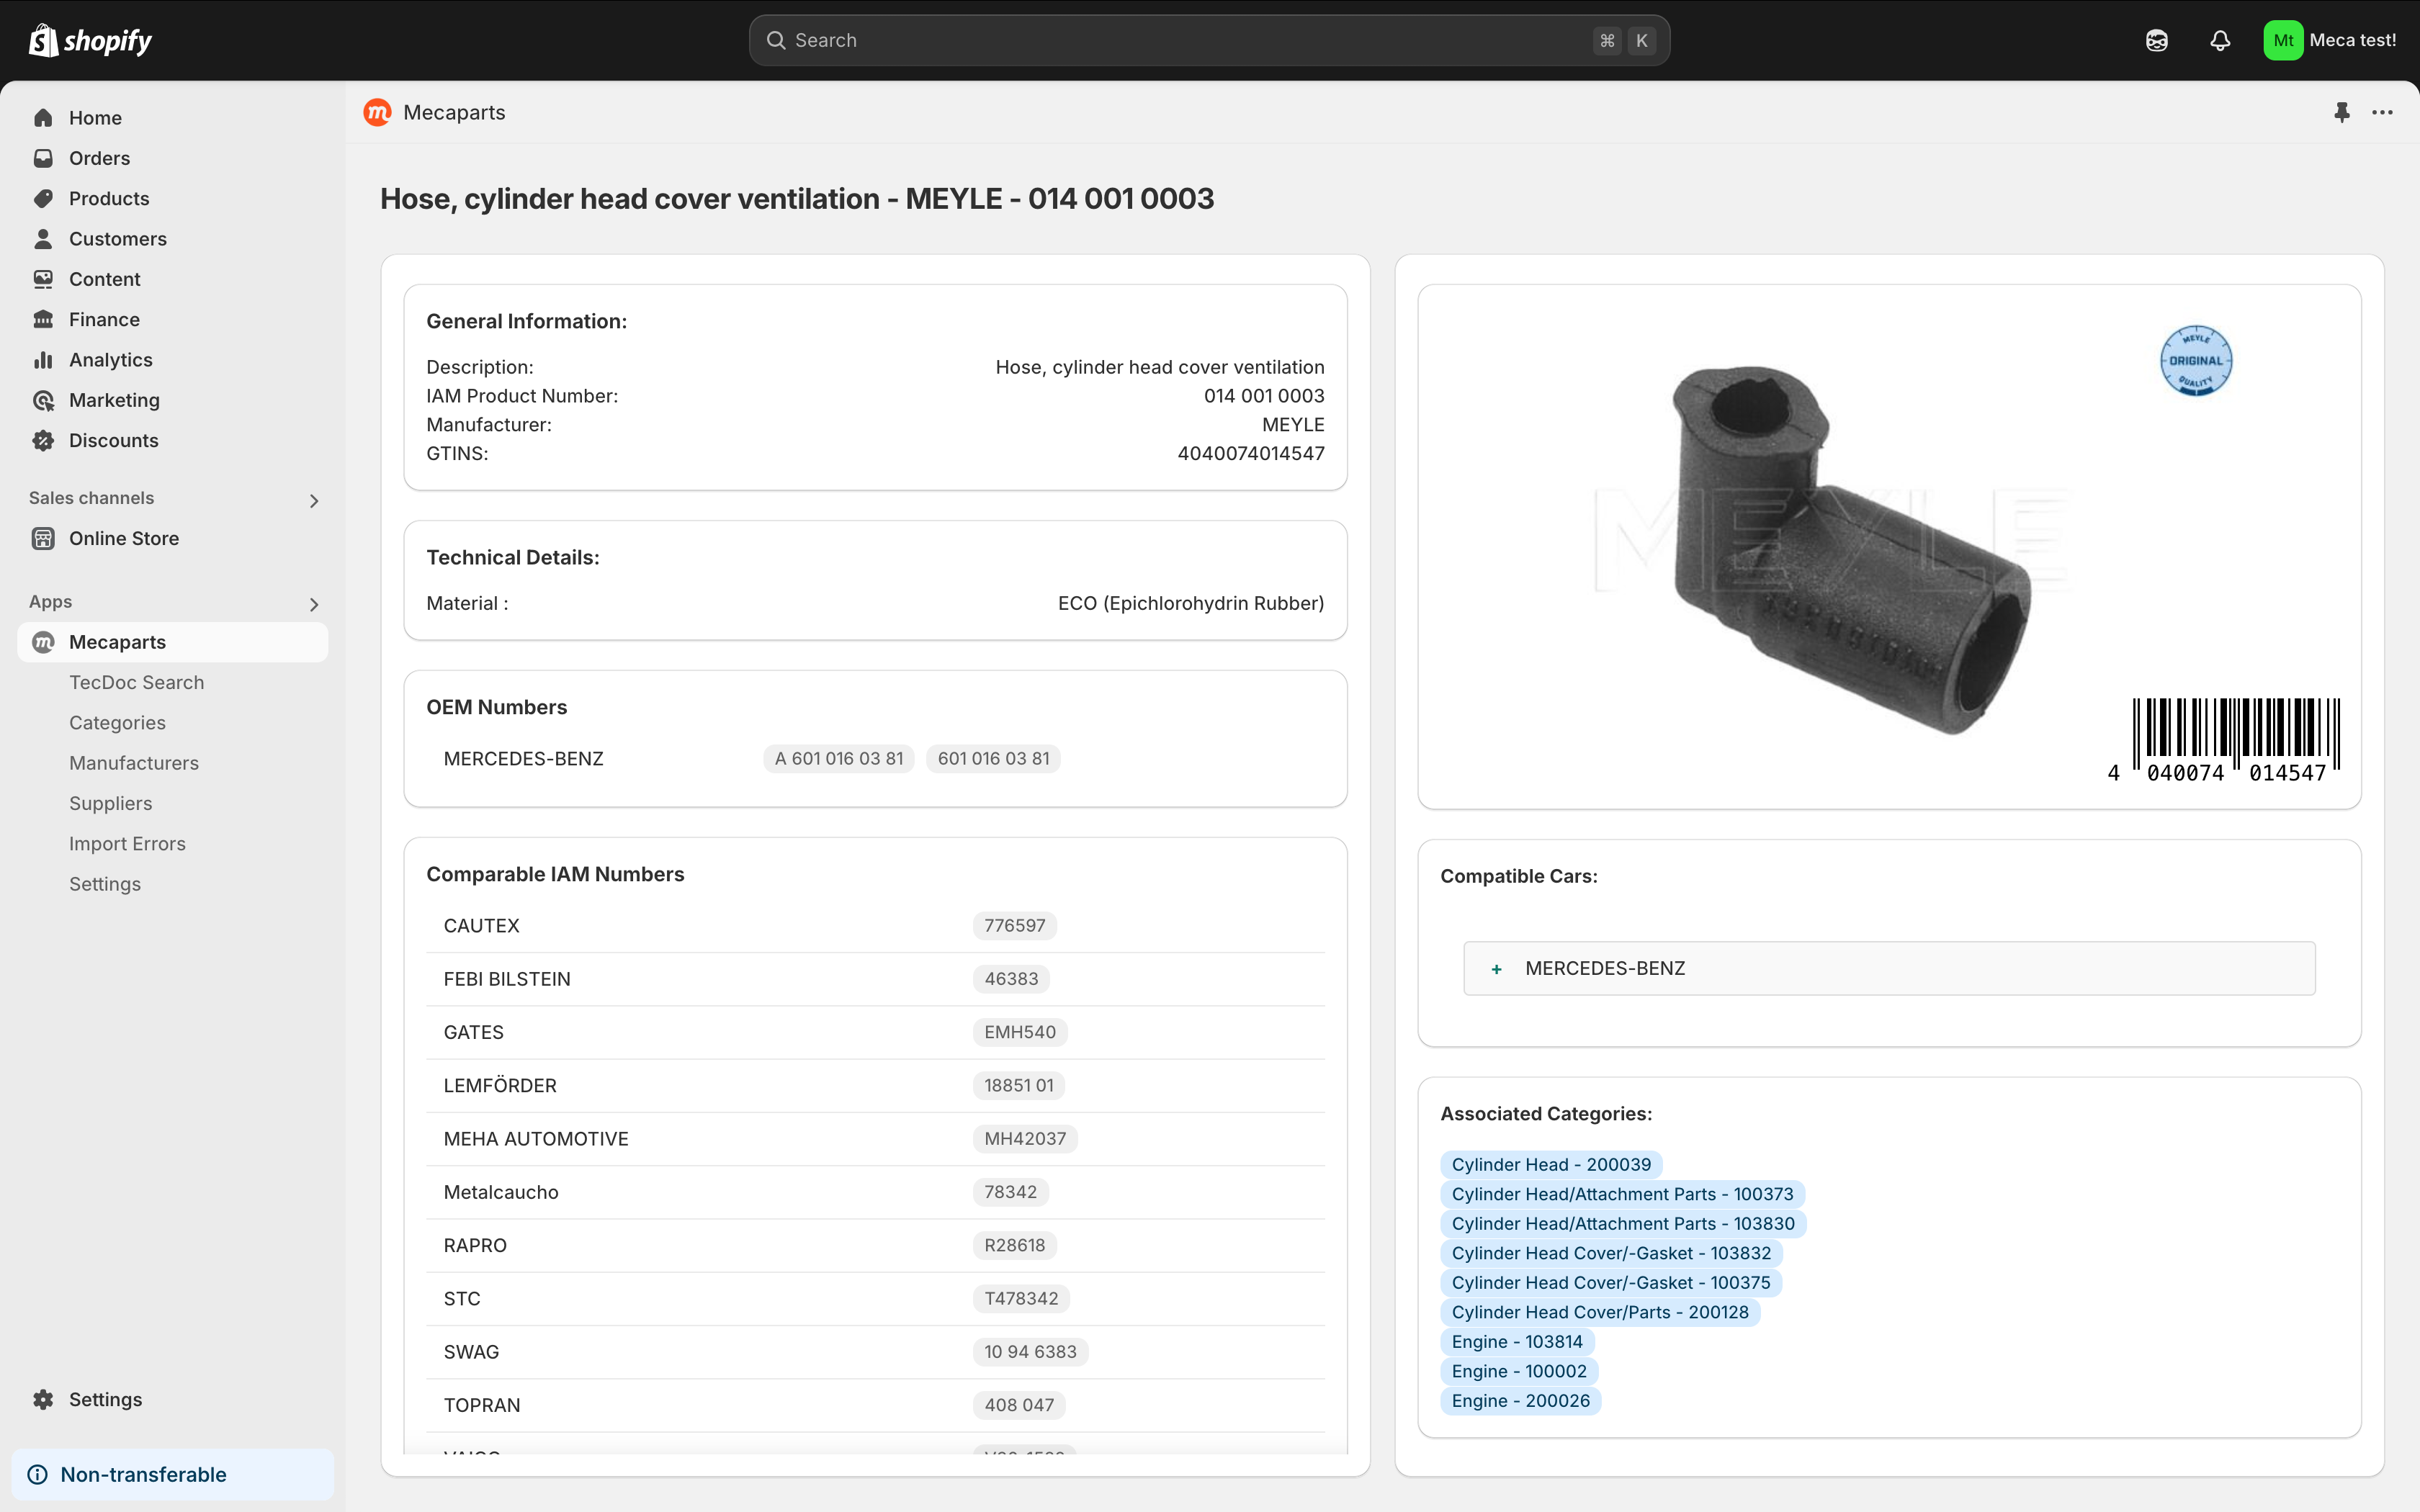
Task: Go to Products page
Action: tap(109, 198)
